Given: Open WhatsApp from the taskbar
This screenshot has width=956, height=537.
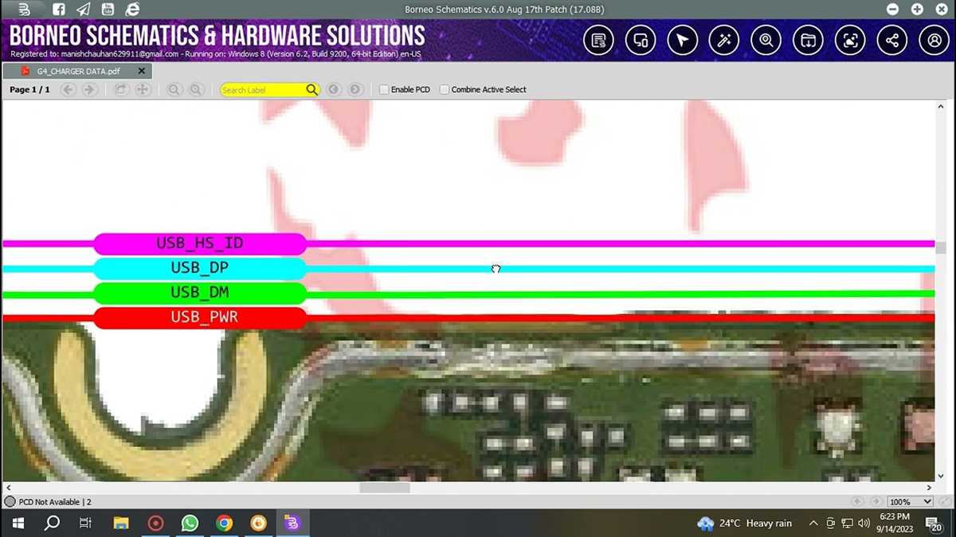Looking at the screenshot, I should (x=190, y=523).
